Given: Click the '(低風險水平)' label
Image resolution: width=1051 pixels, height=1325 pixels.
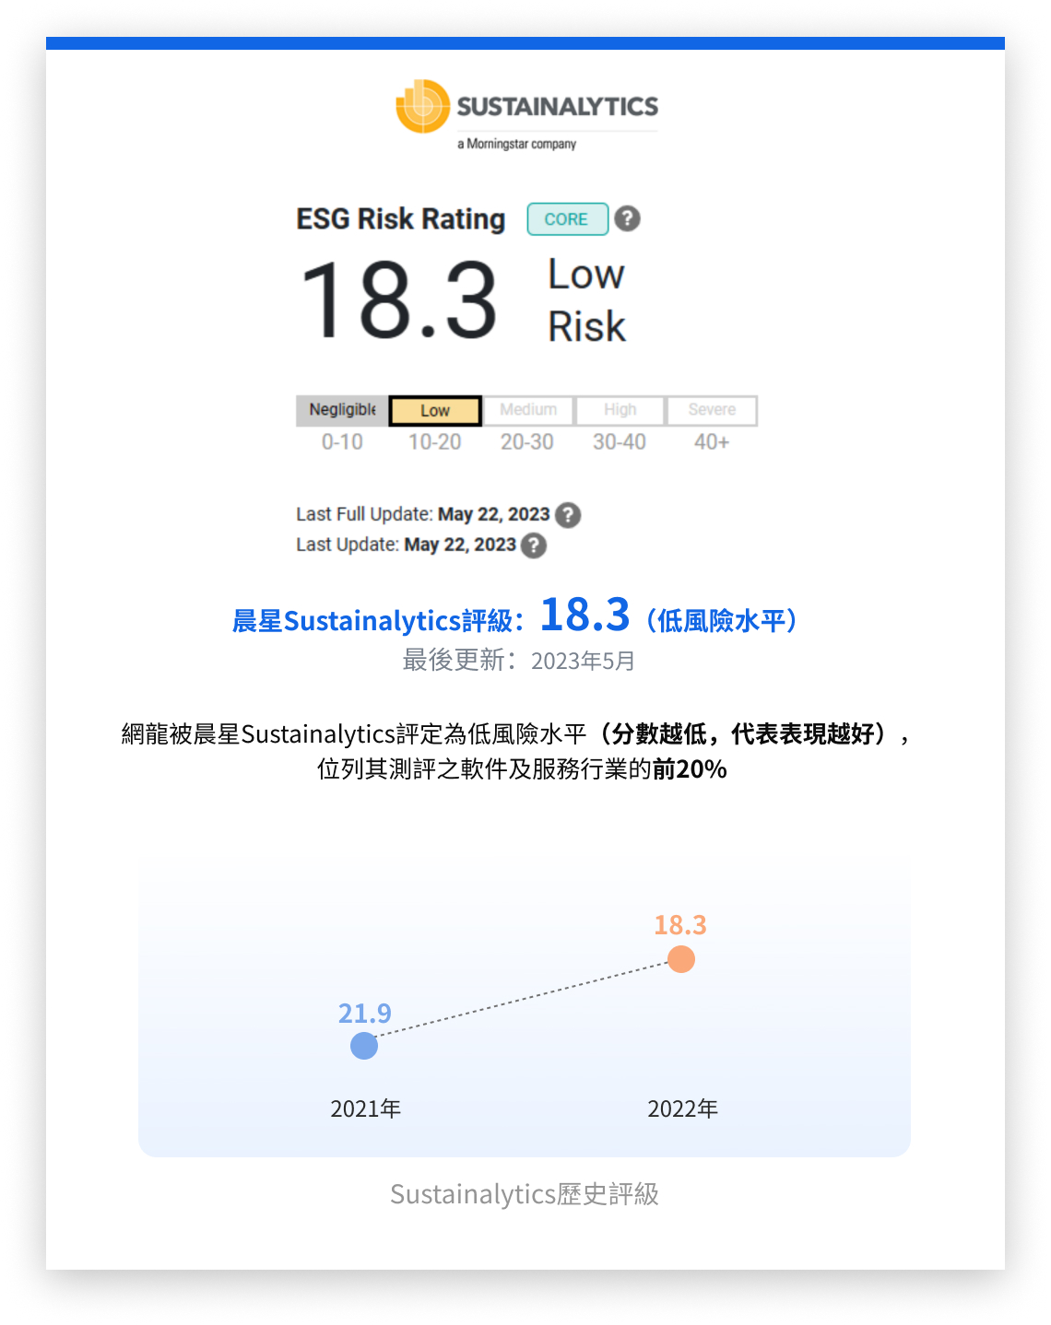Looking at the screenshot, I should (x=722, y=620).
